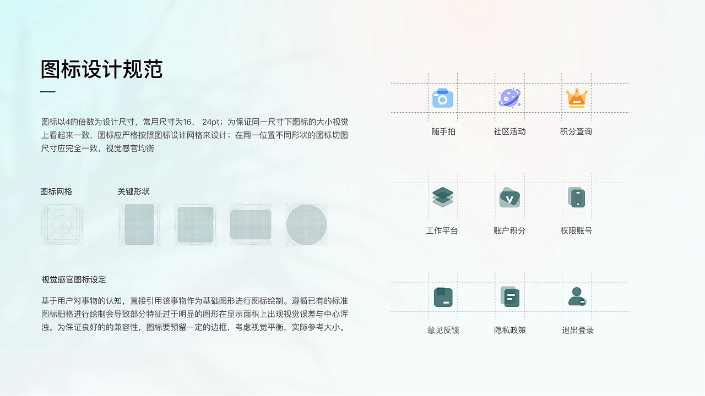Click the box icon for 意见反馈
This screenshot has width=705, height=396.
[x=443, y=297]
